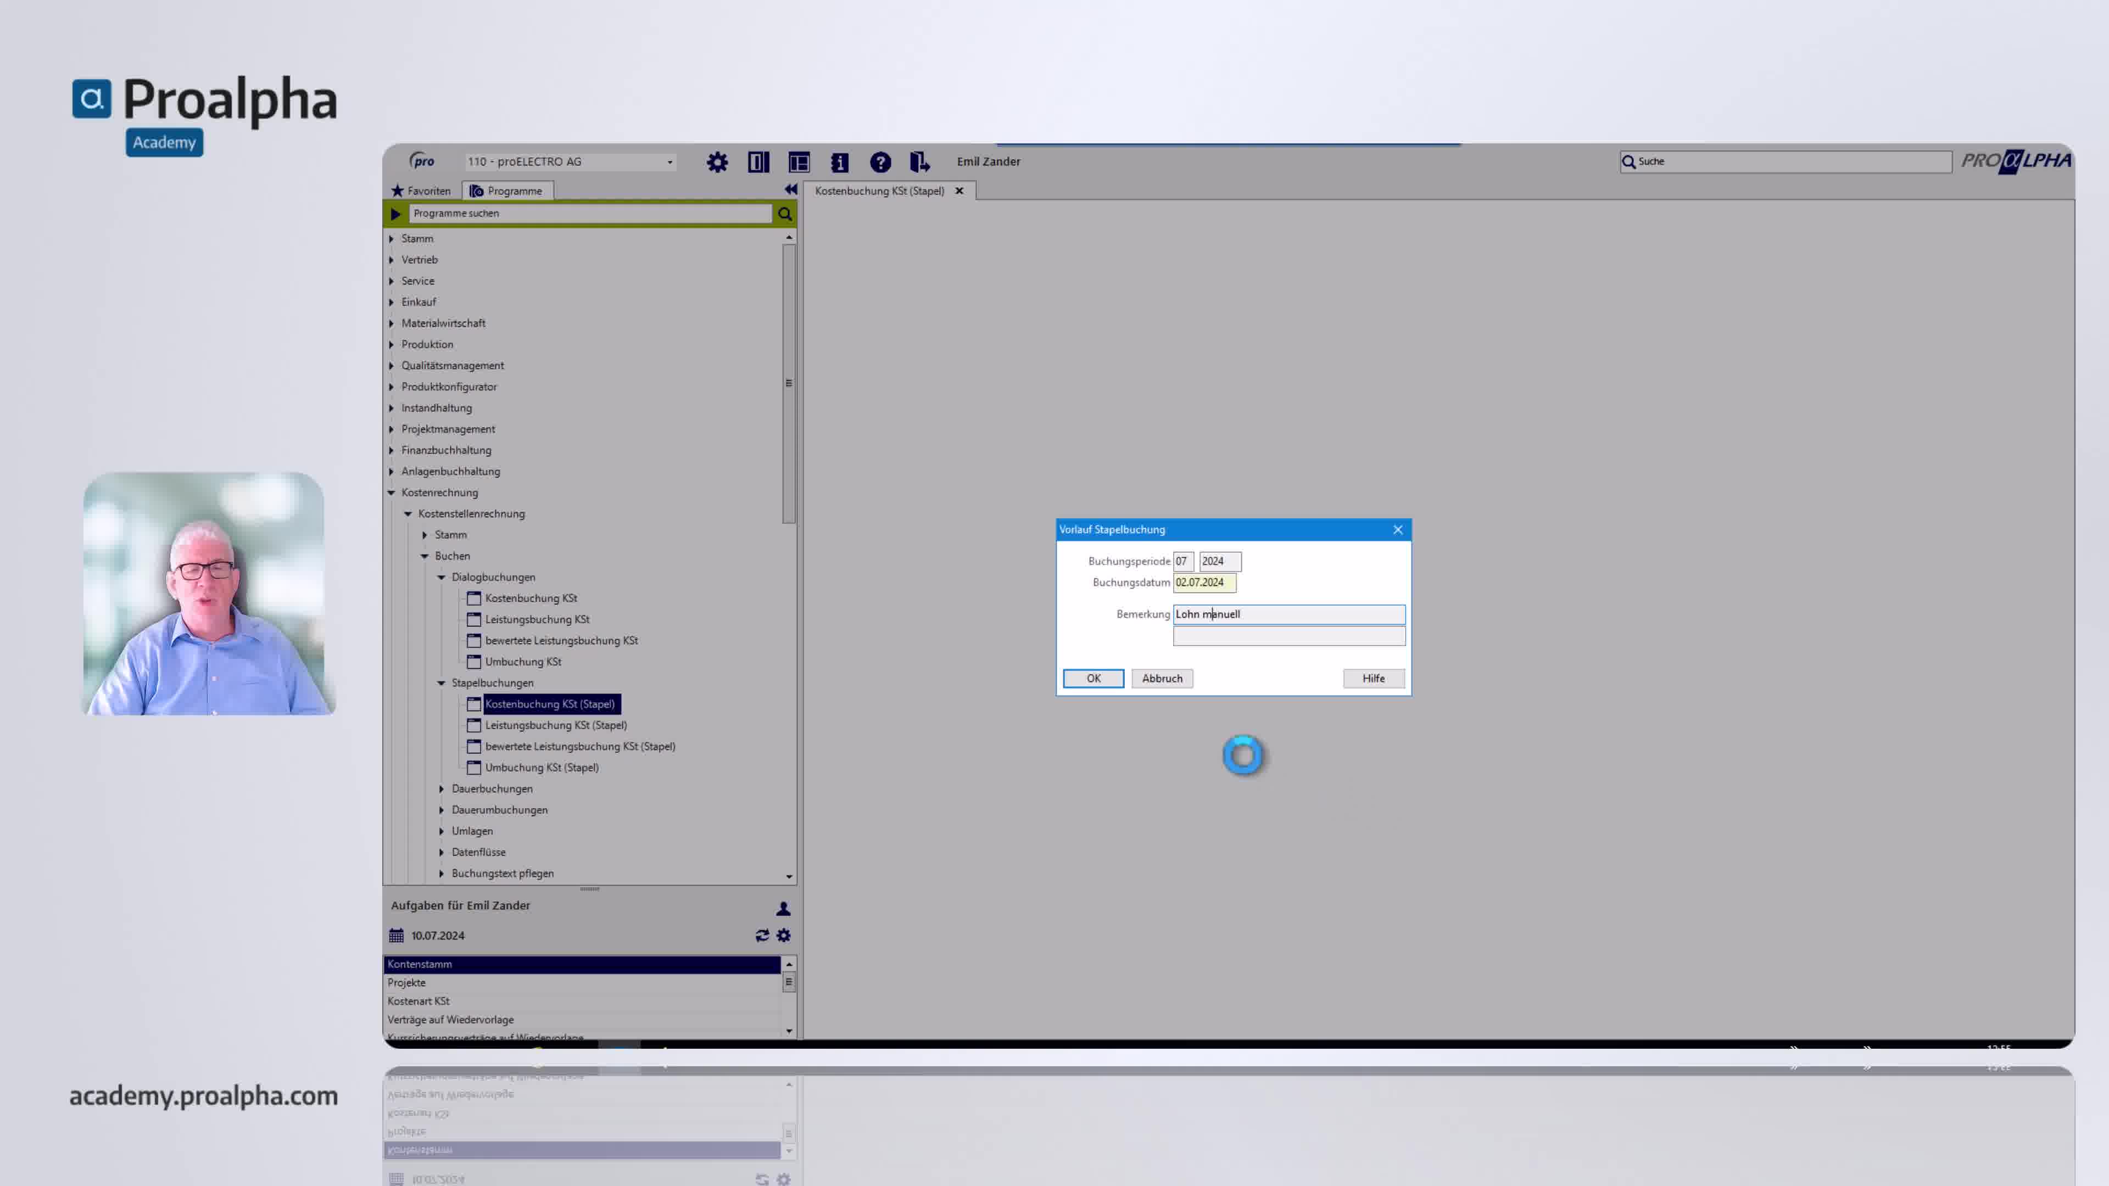Viewport: 2109px width, 1186px height.
Task: Click the program search magnifier icon
Action: (x=784, y=214)
